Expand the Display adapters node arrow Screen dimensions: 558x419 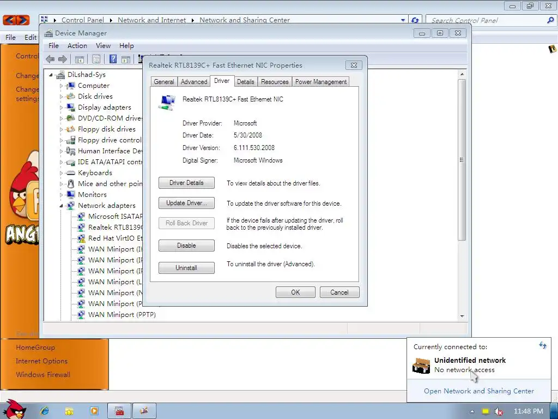pos(61,107)
